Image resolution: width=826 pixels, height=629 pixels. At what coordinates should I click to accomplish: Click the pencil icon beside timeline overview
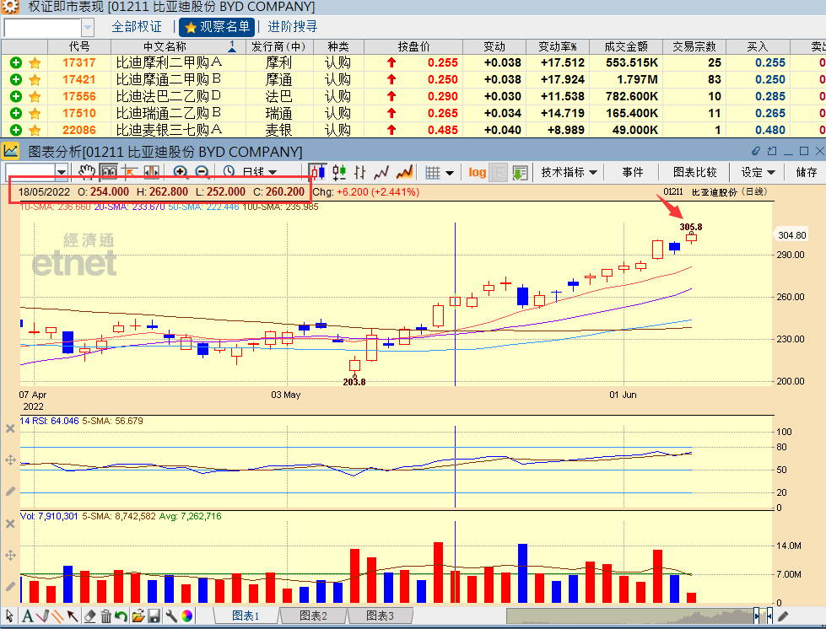(783, 616)
